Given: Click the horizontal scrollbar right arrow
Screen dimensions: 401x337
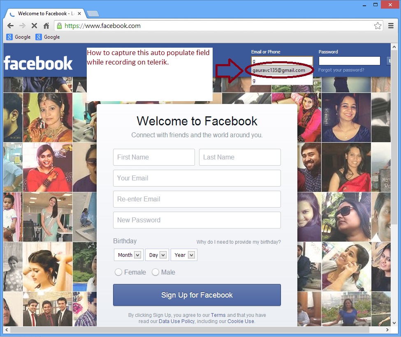Looking at the screenshot, I should coord(387,330).
